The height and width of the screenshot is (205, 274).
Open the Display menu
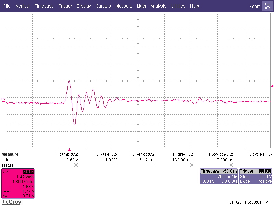[x=84, y=6]
